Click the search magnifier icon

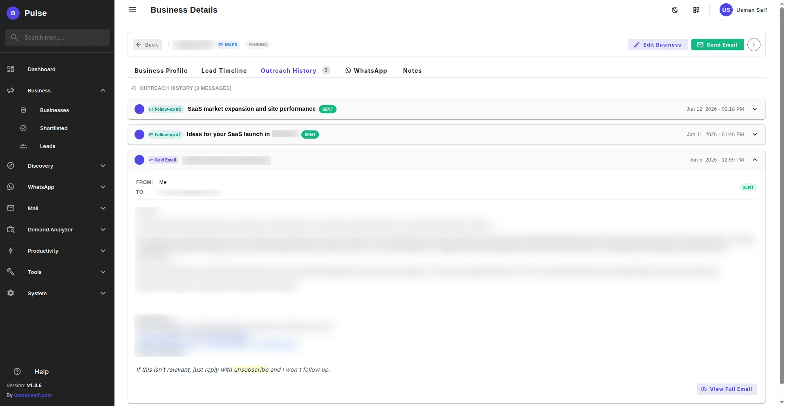tap(15, 37)
